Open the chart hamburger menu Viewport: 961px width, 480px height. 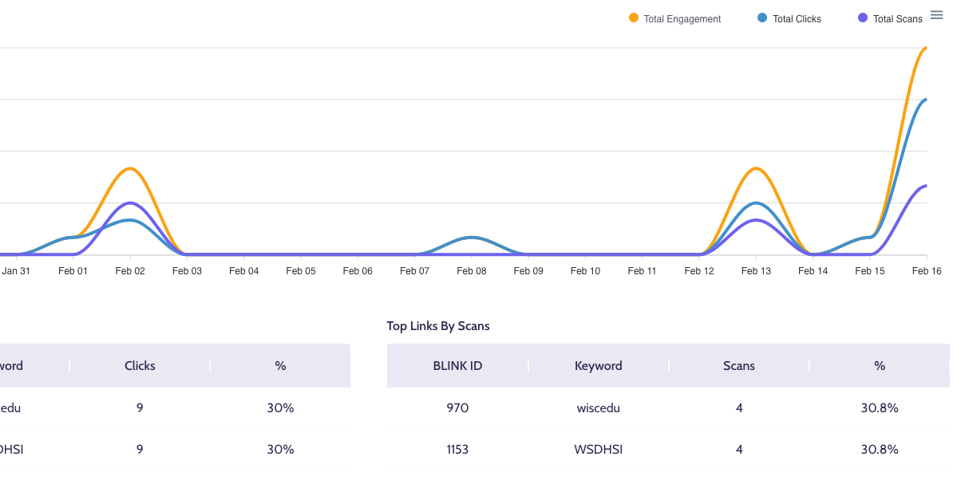pyautogui.click(x=937, y=15)
